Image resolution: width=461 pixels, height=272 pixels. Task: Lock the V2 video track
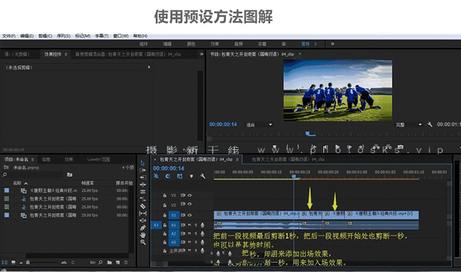[x=165, y=204]
